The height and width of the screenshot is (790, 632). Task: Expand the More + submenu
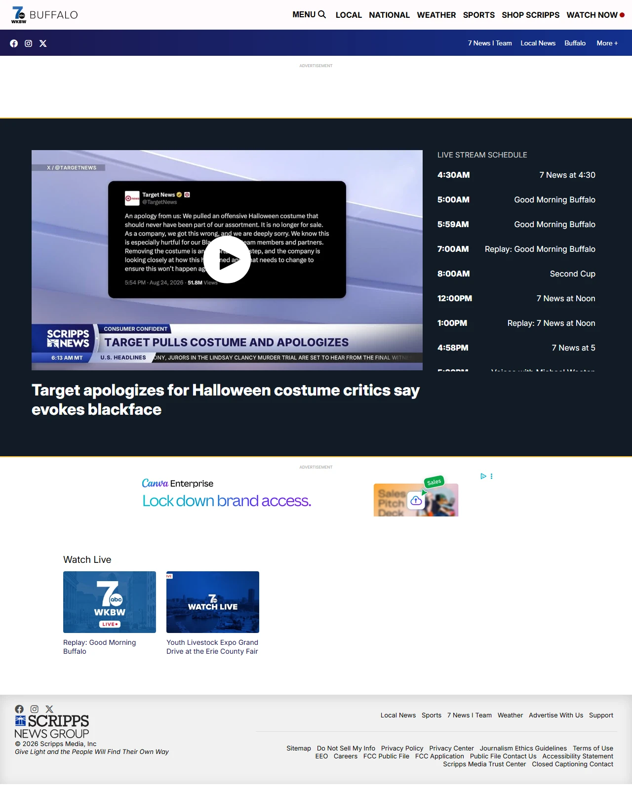[607, 43]
